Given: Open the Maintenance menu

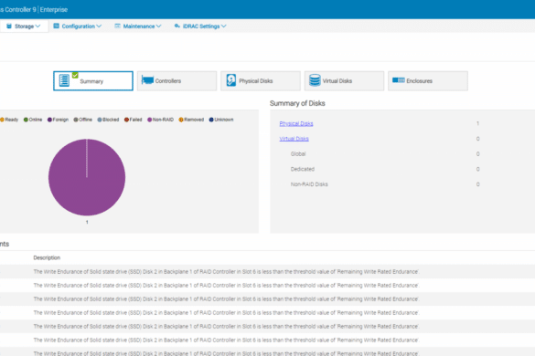Looking at the screenshot, I should coord(138,26).
